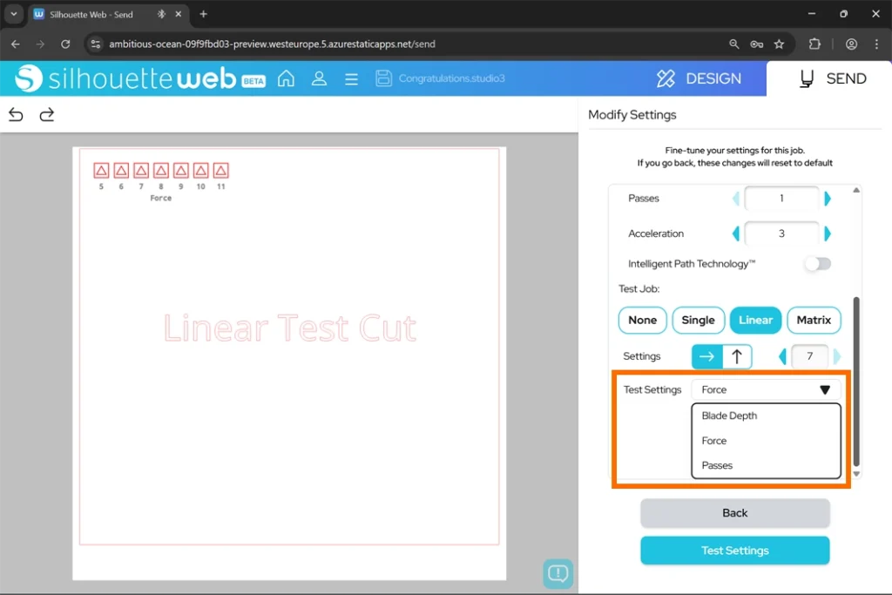Click the redo arrow icon
The image size is (892, 595).
[47, 115]
